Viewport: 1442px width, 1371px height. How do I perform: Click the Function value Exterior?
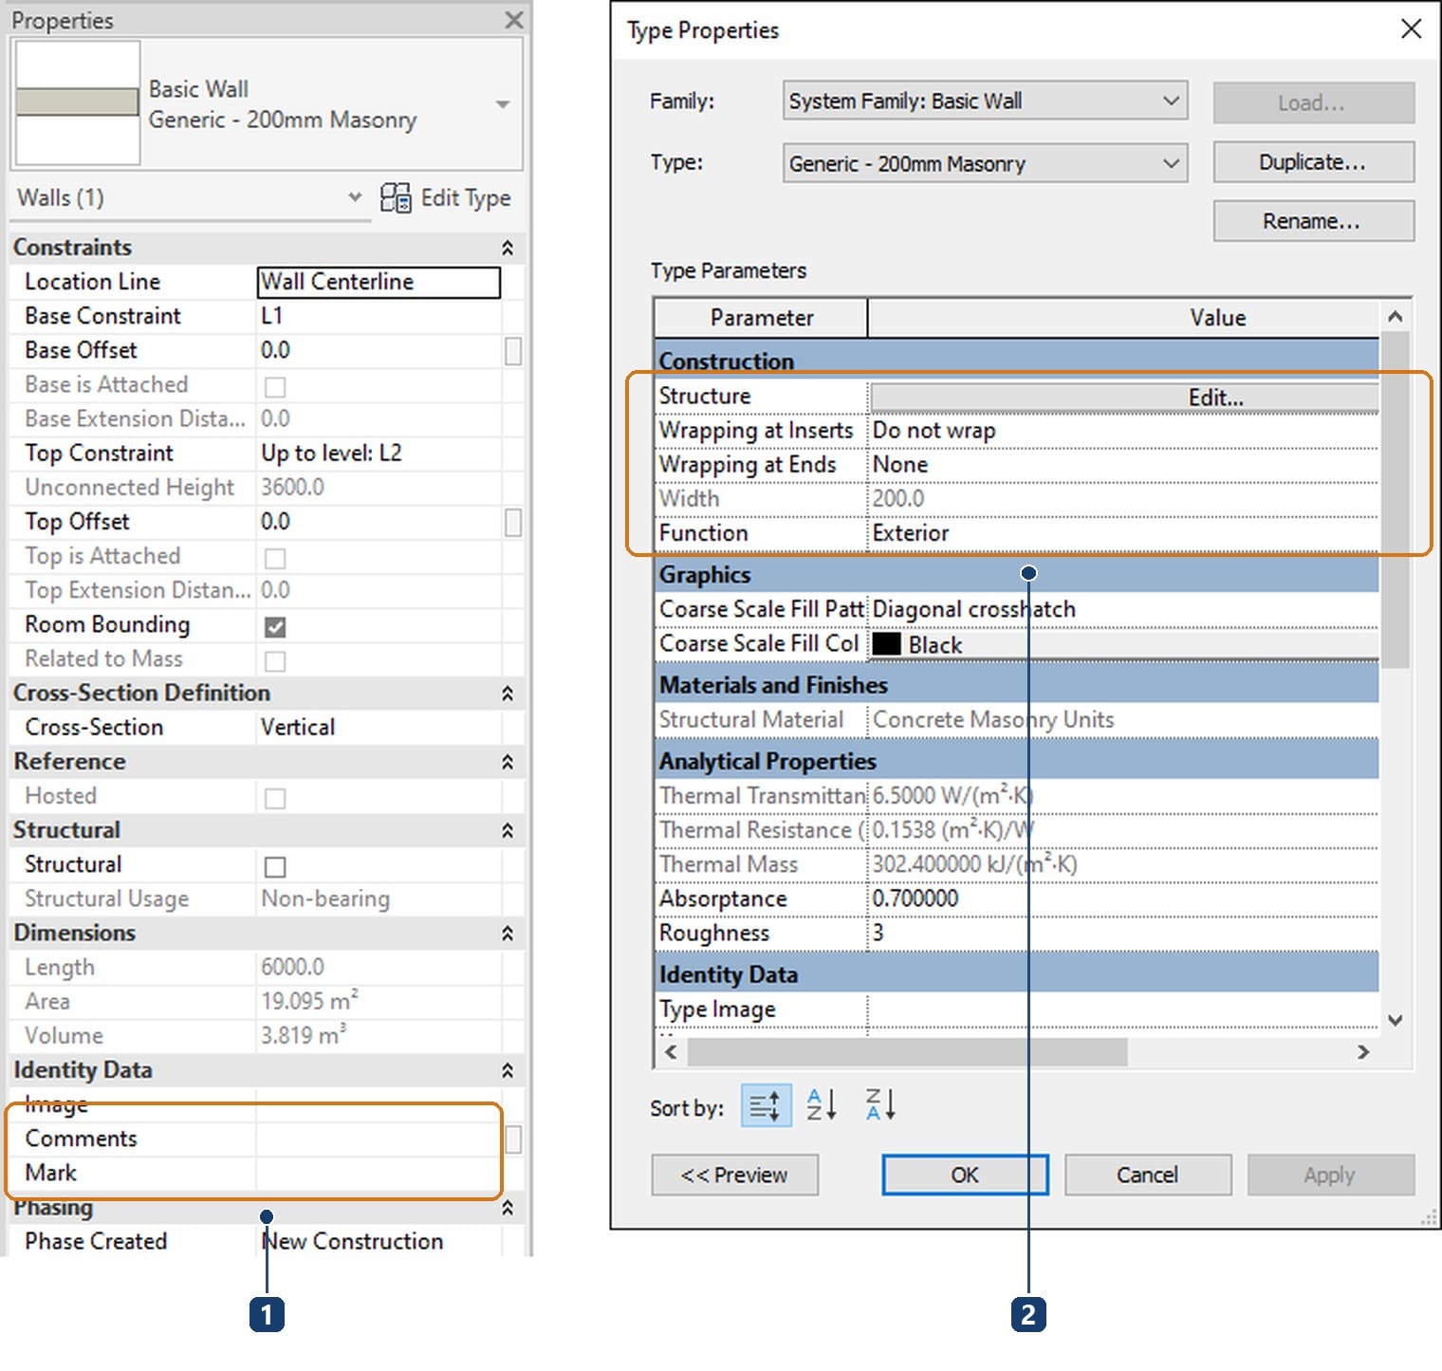(911, 533)
